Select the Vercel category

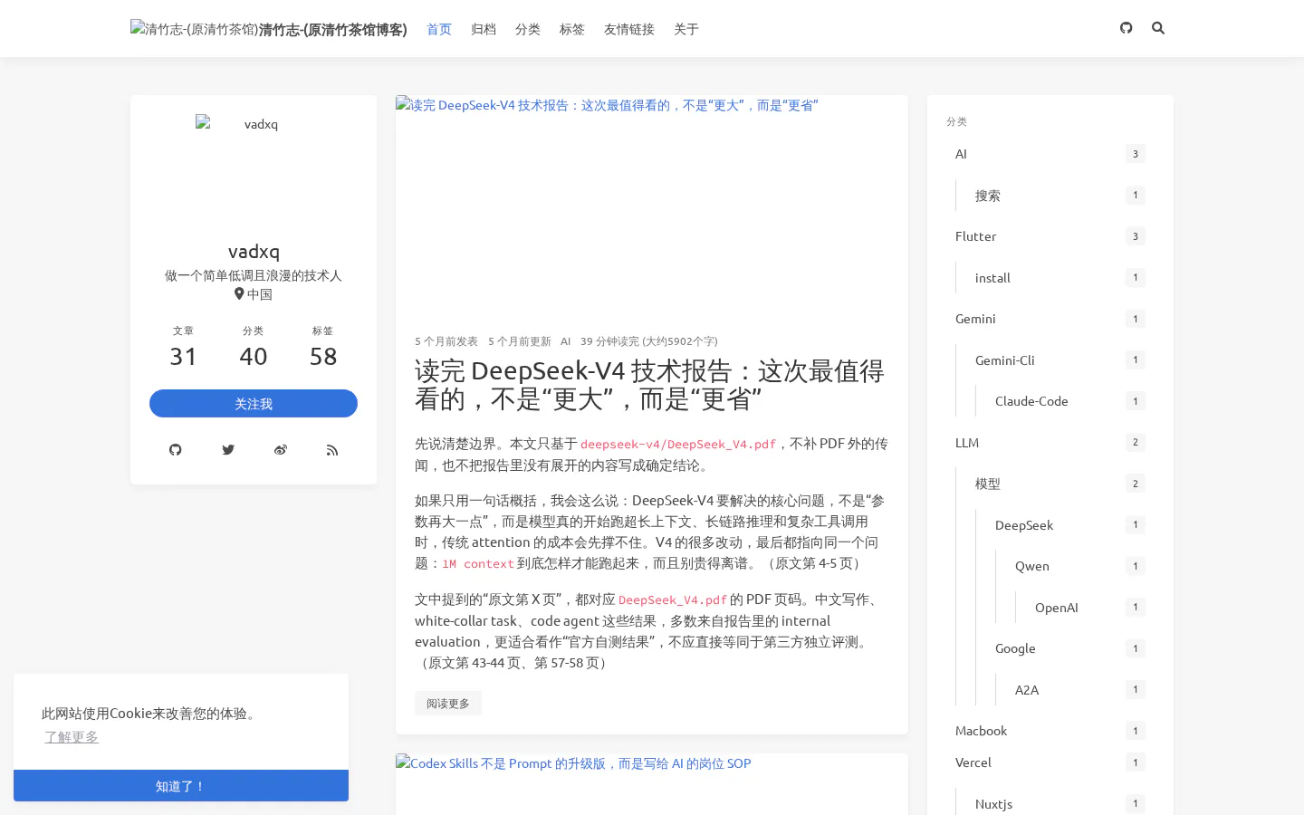pyautogui.click(x=1050, y=762)
